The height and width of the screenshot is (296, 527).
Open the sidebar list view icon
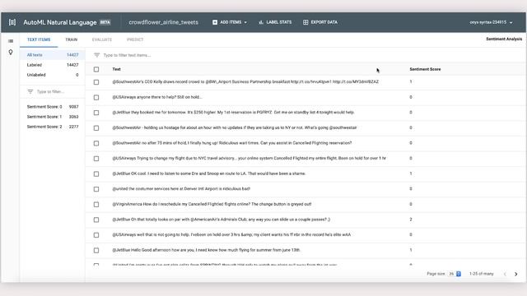pos(11,41)
